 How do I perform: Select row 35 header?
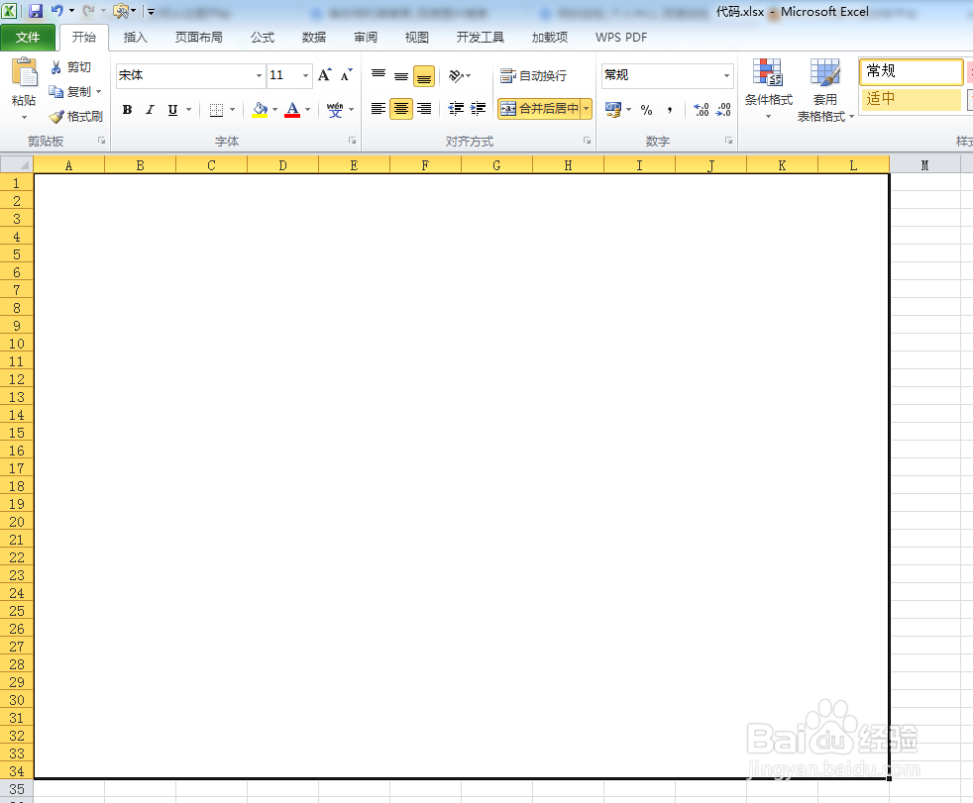pos(17,789)
